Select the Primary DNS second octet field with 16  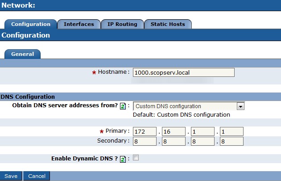(x=174, y=131)
